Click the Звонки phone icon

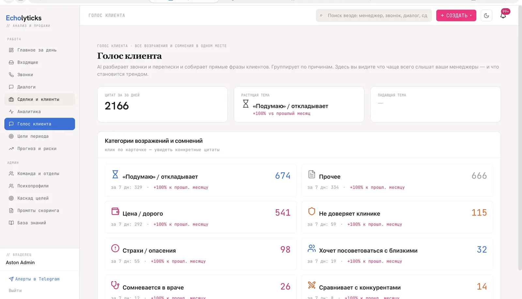point(11,75)
